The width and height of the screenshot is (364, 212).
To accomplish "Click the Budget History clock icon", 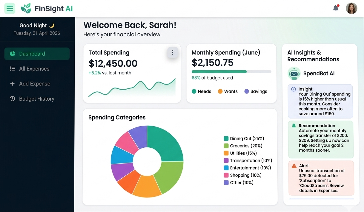I will 12,99.
